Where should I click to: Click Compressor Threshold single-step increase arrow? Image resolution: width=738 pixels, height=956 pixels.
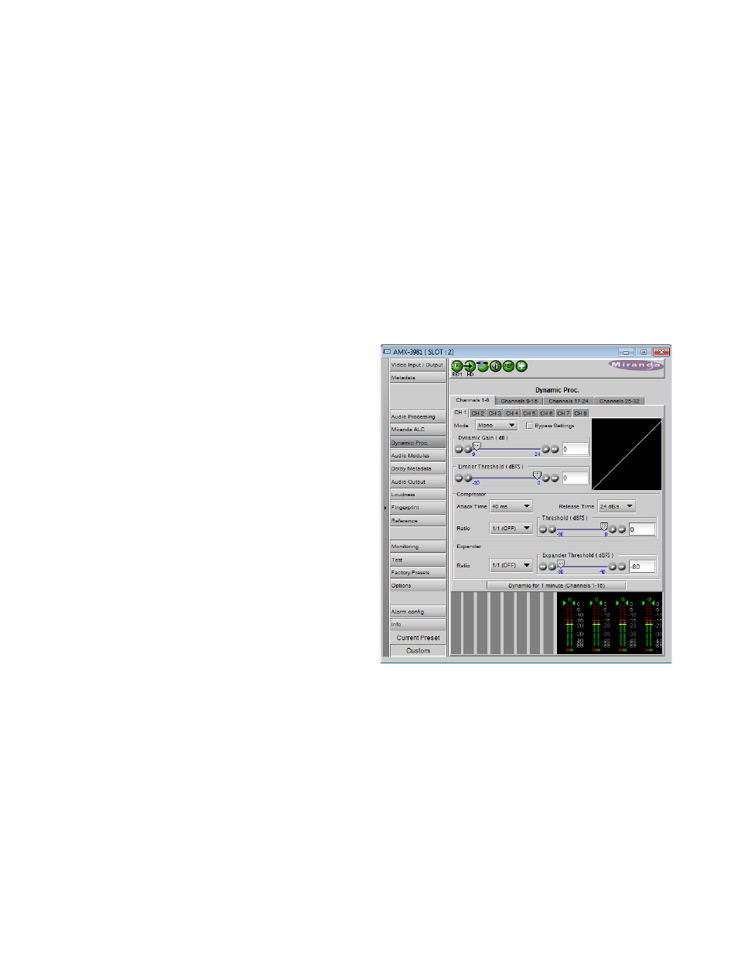pos(613,529)
